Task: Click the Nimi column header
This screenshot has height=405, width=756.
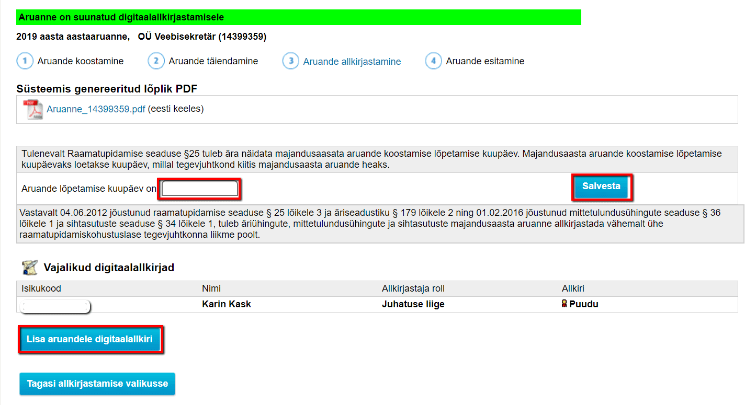Action: (211, 288)
